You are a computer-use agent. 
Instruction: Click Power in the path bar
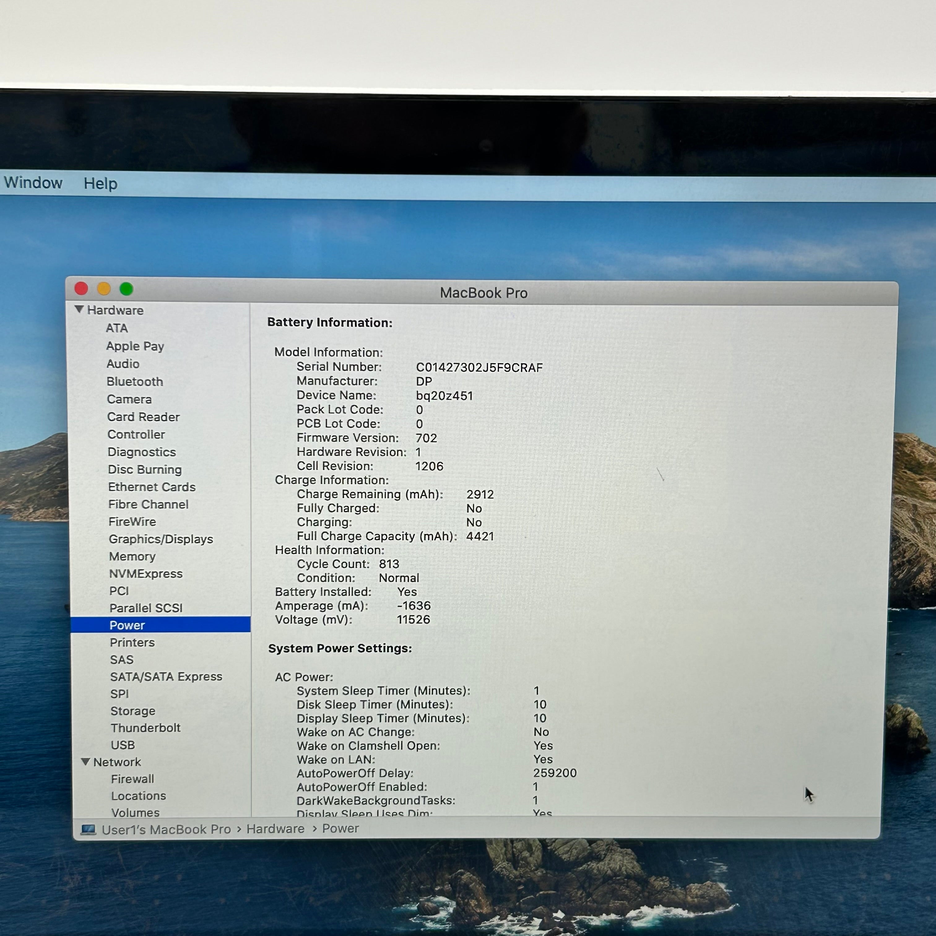(x=340, y=829)
